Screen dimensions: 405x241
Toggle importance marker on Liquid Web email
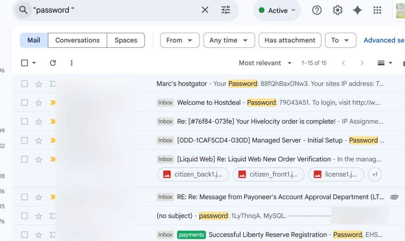[x=53, y=159]
